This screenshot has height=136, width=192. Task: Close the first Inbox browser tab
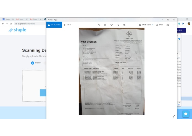27,19
